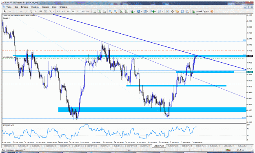Screen dimensions: 255x153
Task: Open the periods clock dropdown
Action: click(x=139, y=11)
